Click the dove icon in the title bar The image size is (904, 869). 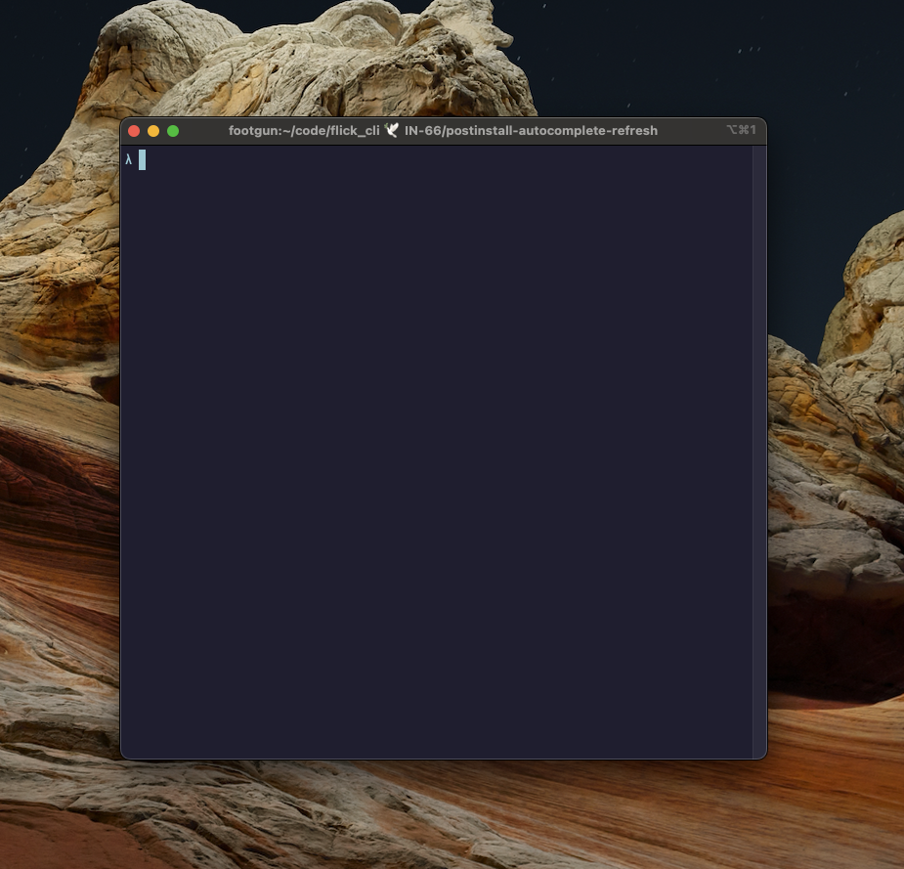click(x=392, y=130)
